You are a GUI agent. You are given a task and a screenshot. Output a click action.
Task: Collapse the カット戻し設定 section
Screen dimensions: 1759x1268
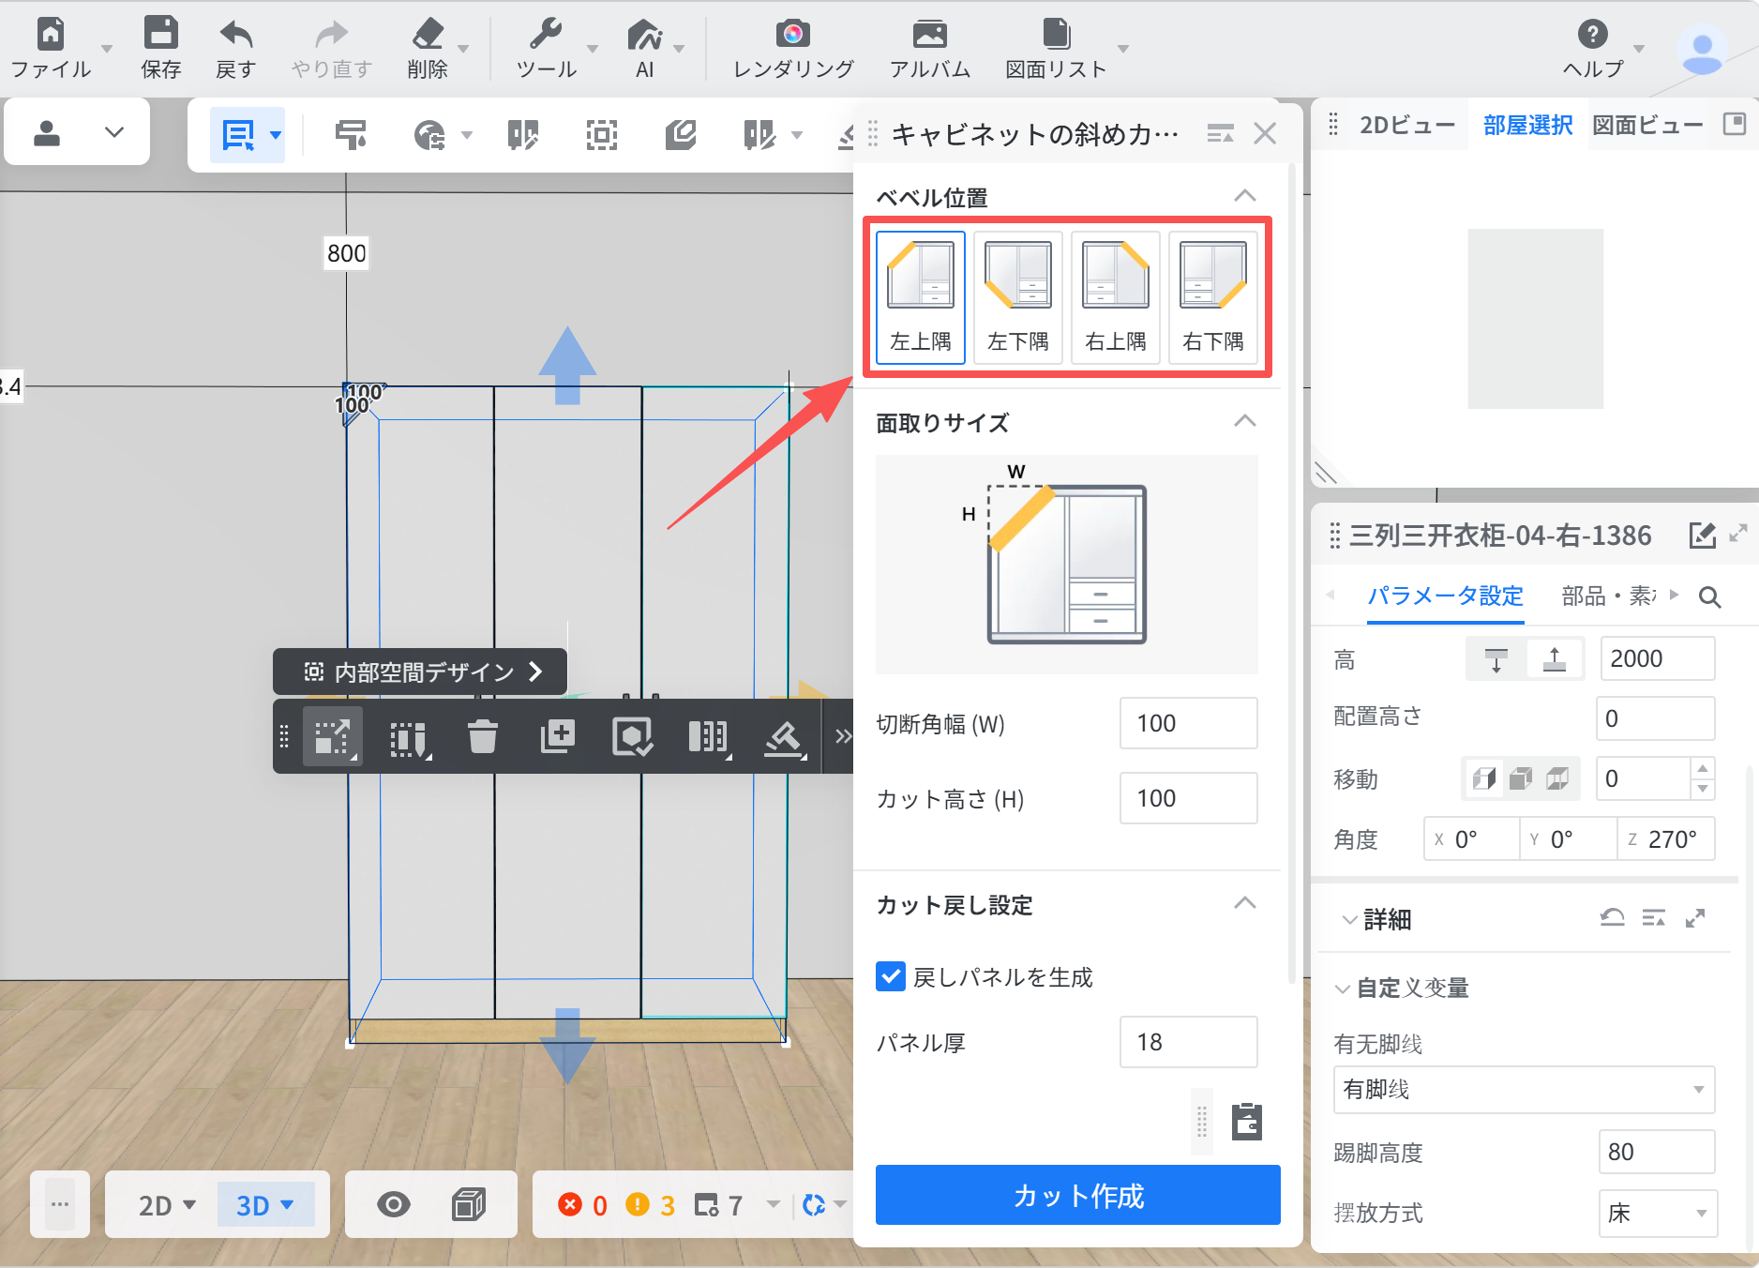[x=1244, y=903]
